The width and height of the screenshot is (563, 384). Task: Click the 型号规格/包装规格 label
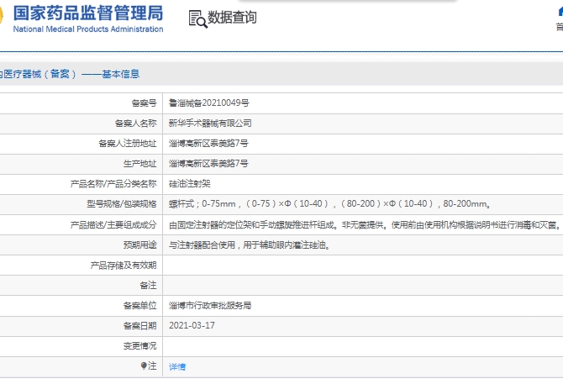coord(122,204)
